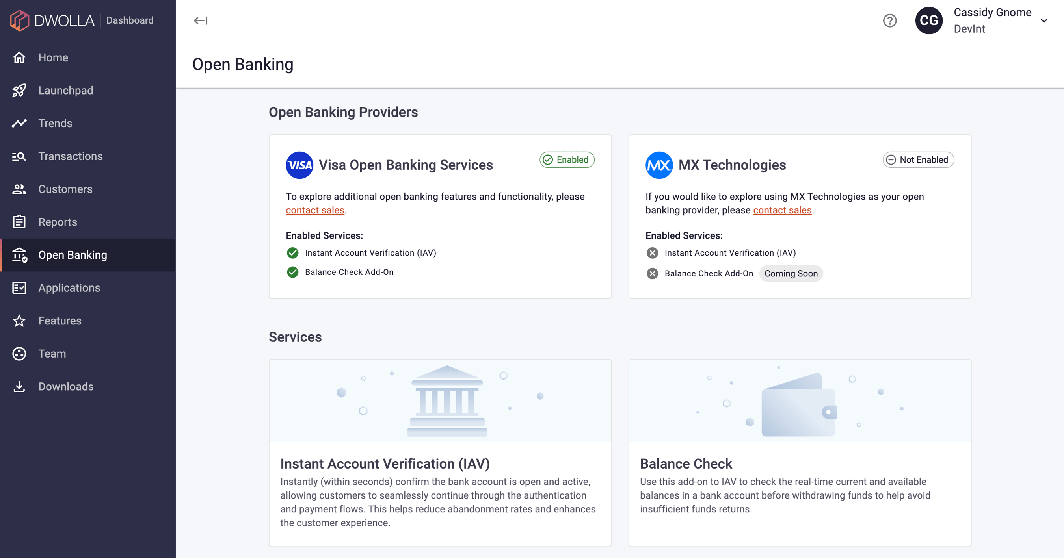
Task: Click the Reports clipboard icon
Action: pyautogui.click(x=19, y=222)
